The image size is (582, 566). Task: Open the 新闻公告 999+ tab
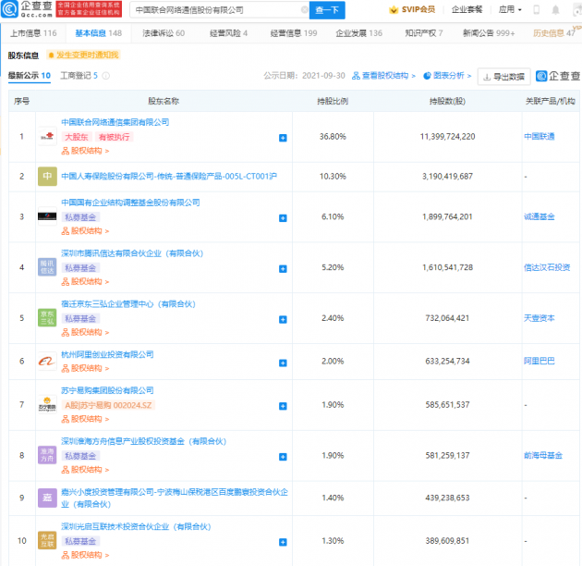click(x=489, y=33)
